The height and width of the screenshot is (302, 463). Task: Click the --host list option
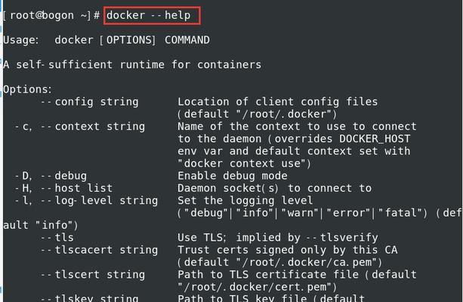click(x=76, y=188)
